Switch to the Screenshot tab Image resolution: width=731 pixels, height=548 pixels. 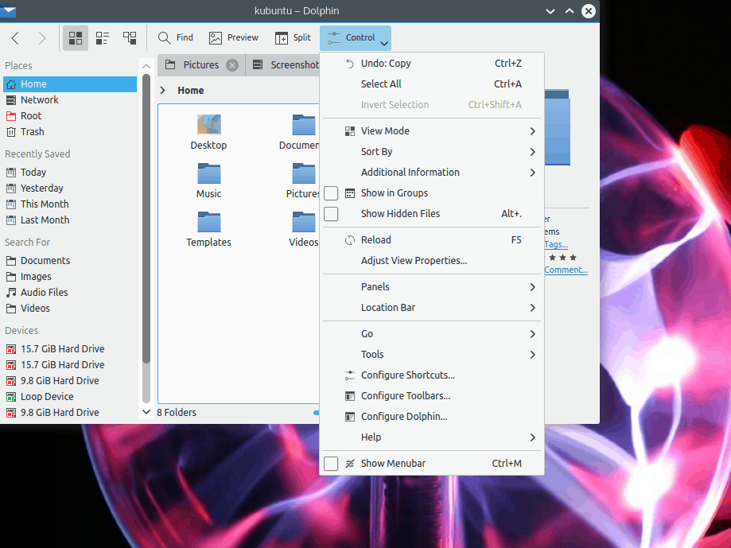(x=284, y=64)
